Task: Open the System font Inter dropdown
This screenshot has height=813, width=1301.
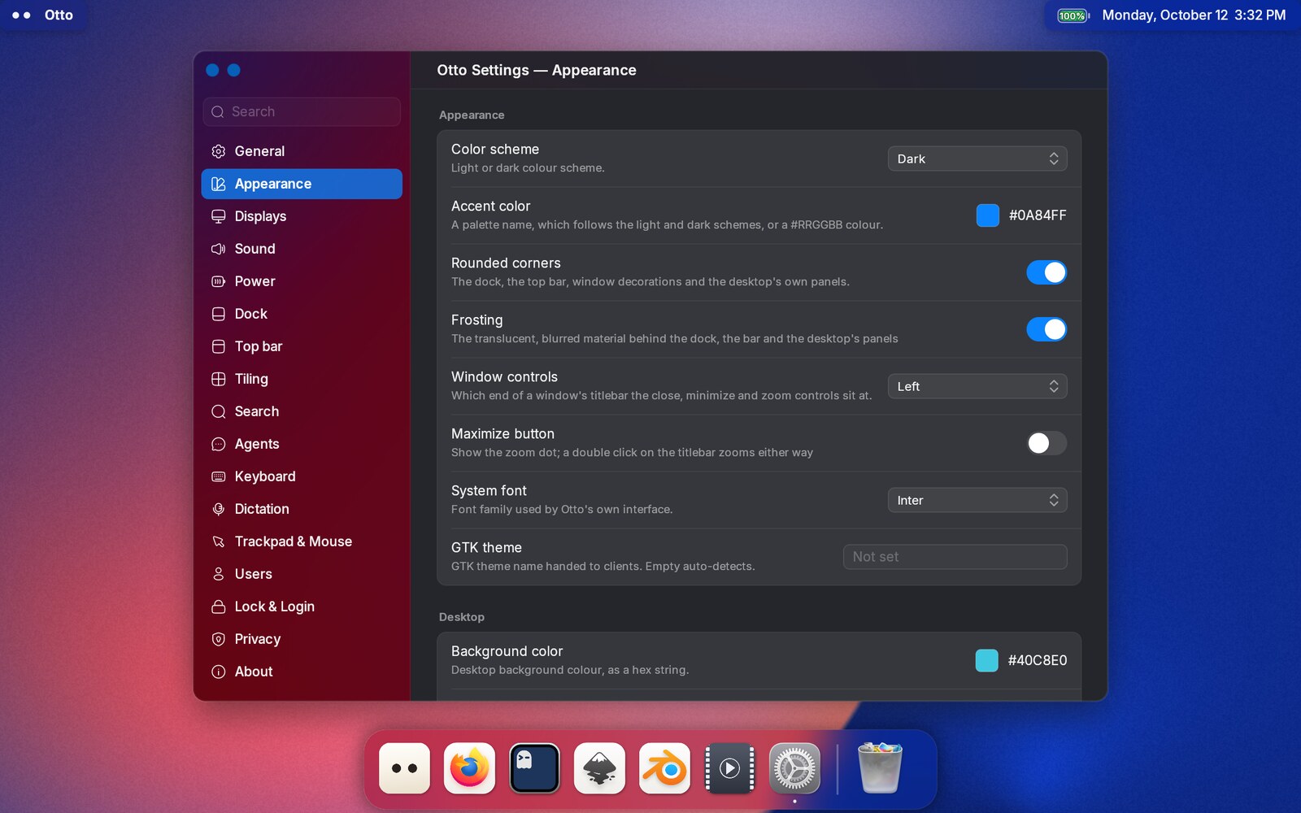Action: 977,500
